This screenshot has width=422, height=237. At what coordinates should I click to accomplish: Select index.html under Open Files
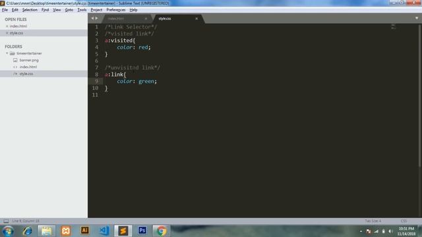[x=18, y=26]
